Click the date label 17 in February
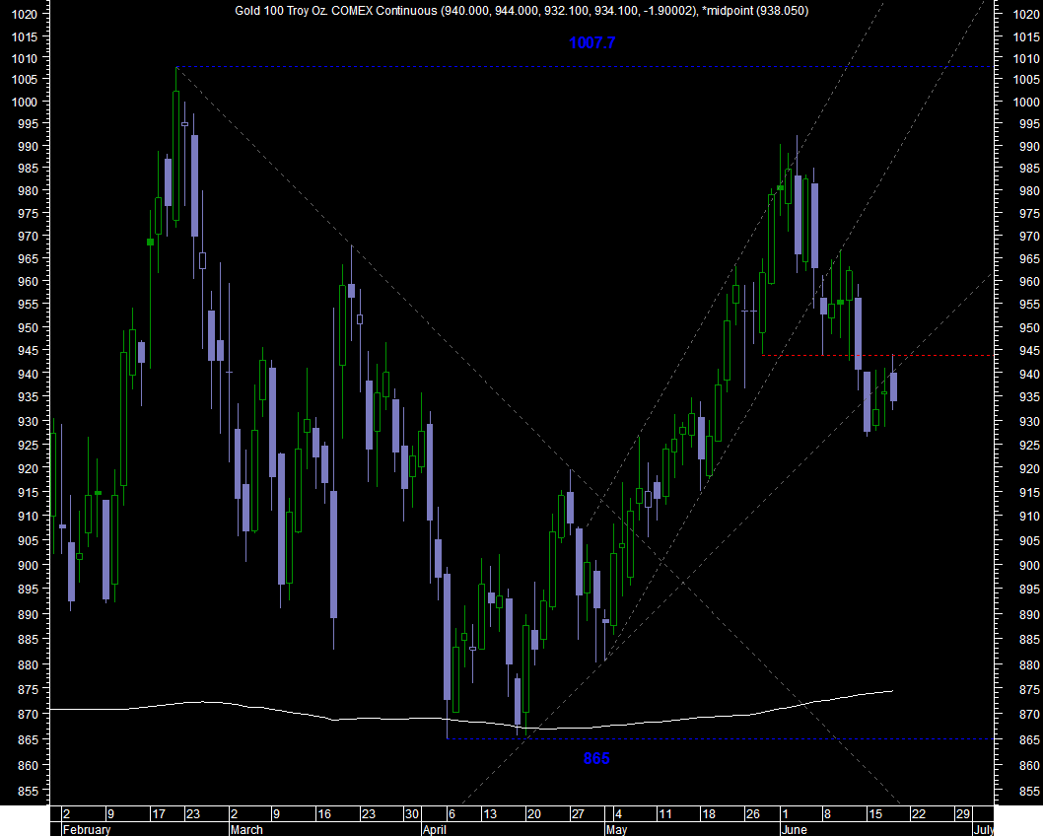Screen dimensions: 1043x836 click(159, 814)
